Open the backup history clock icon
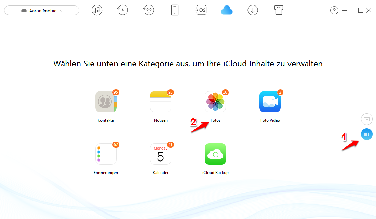This screenshot has height=219, width=376. [x=122, y=10]
